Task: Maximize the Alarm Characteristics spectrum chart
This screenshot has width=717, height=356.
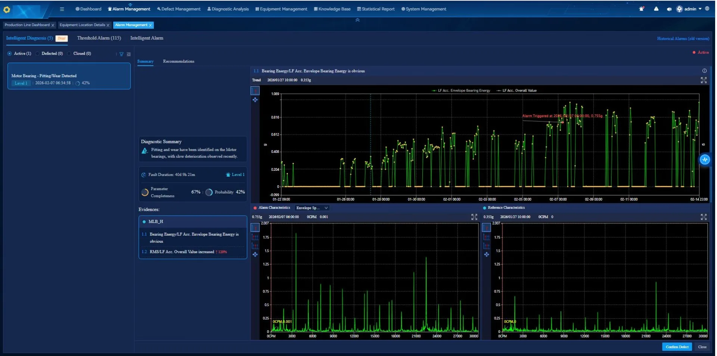Action: tap(474, 217)
